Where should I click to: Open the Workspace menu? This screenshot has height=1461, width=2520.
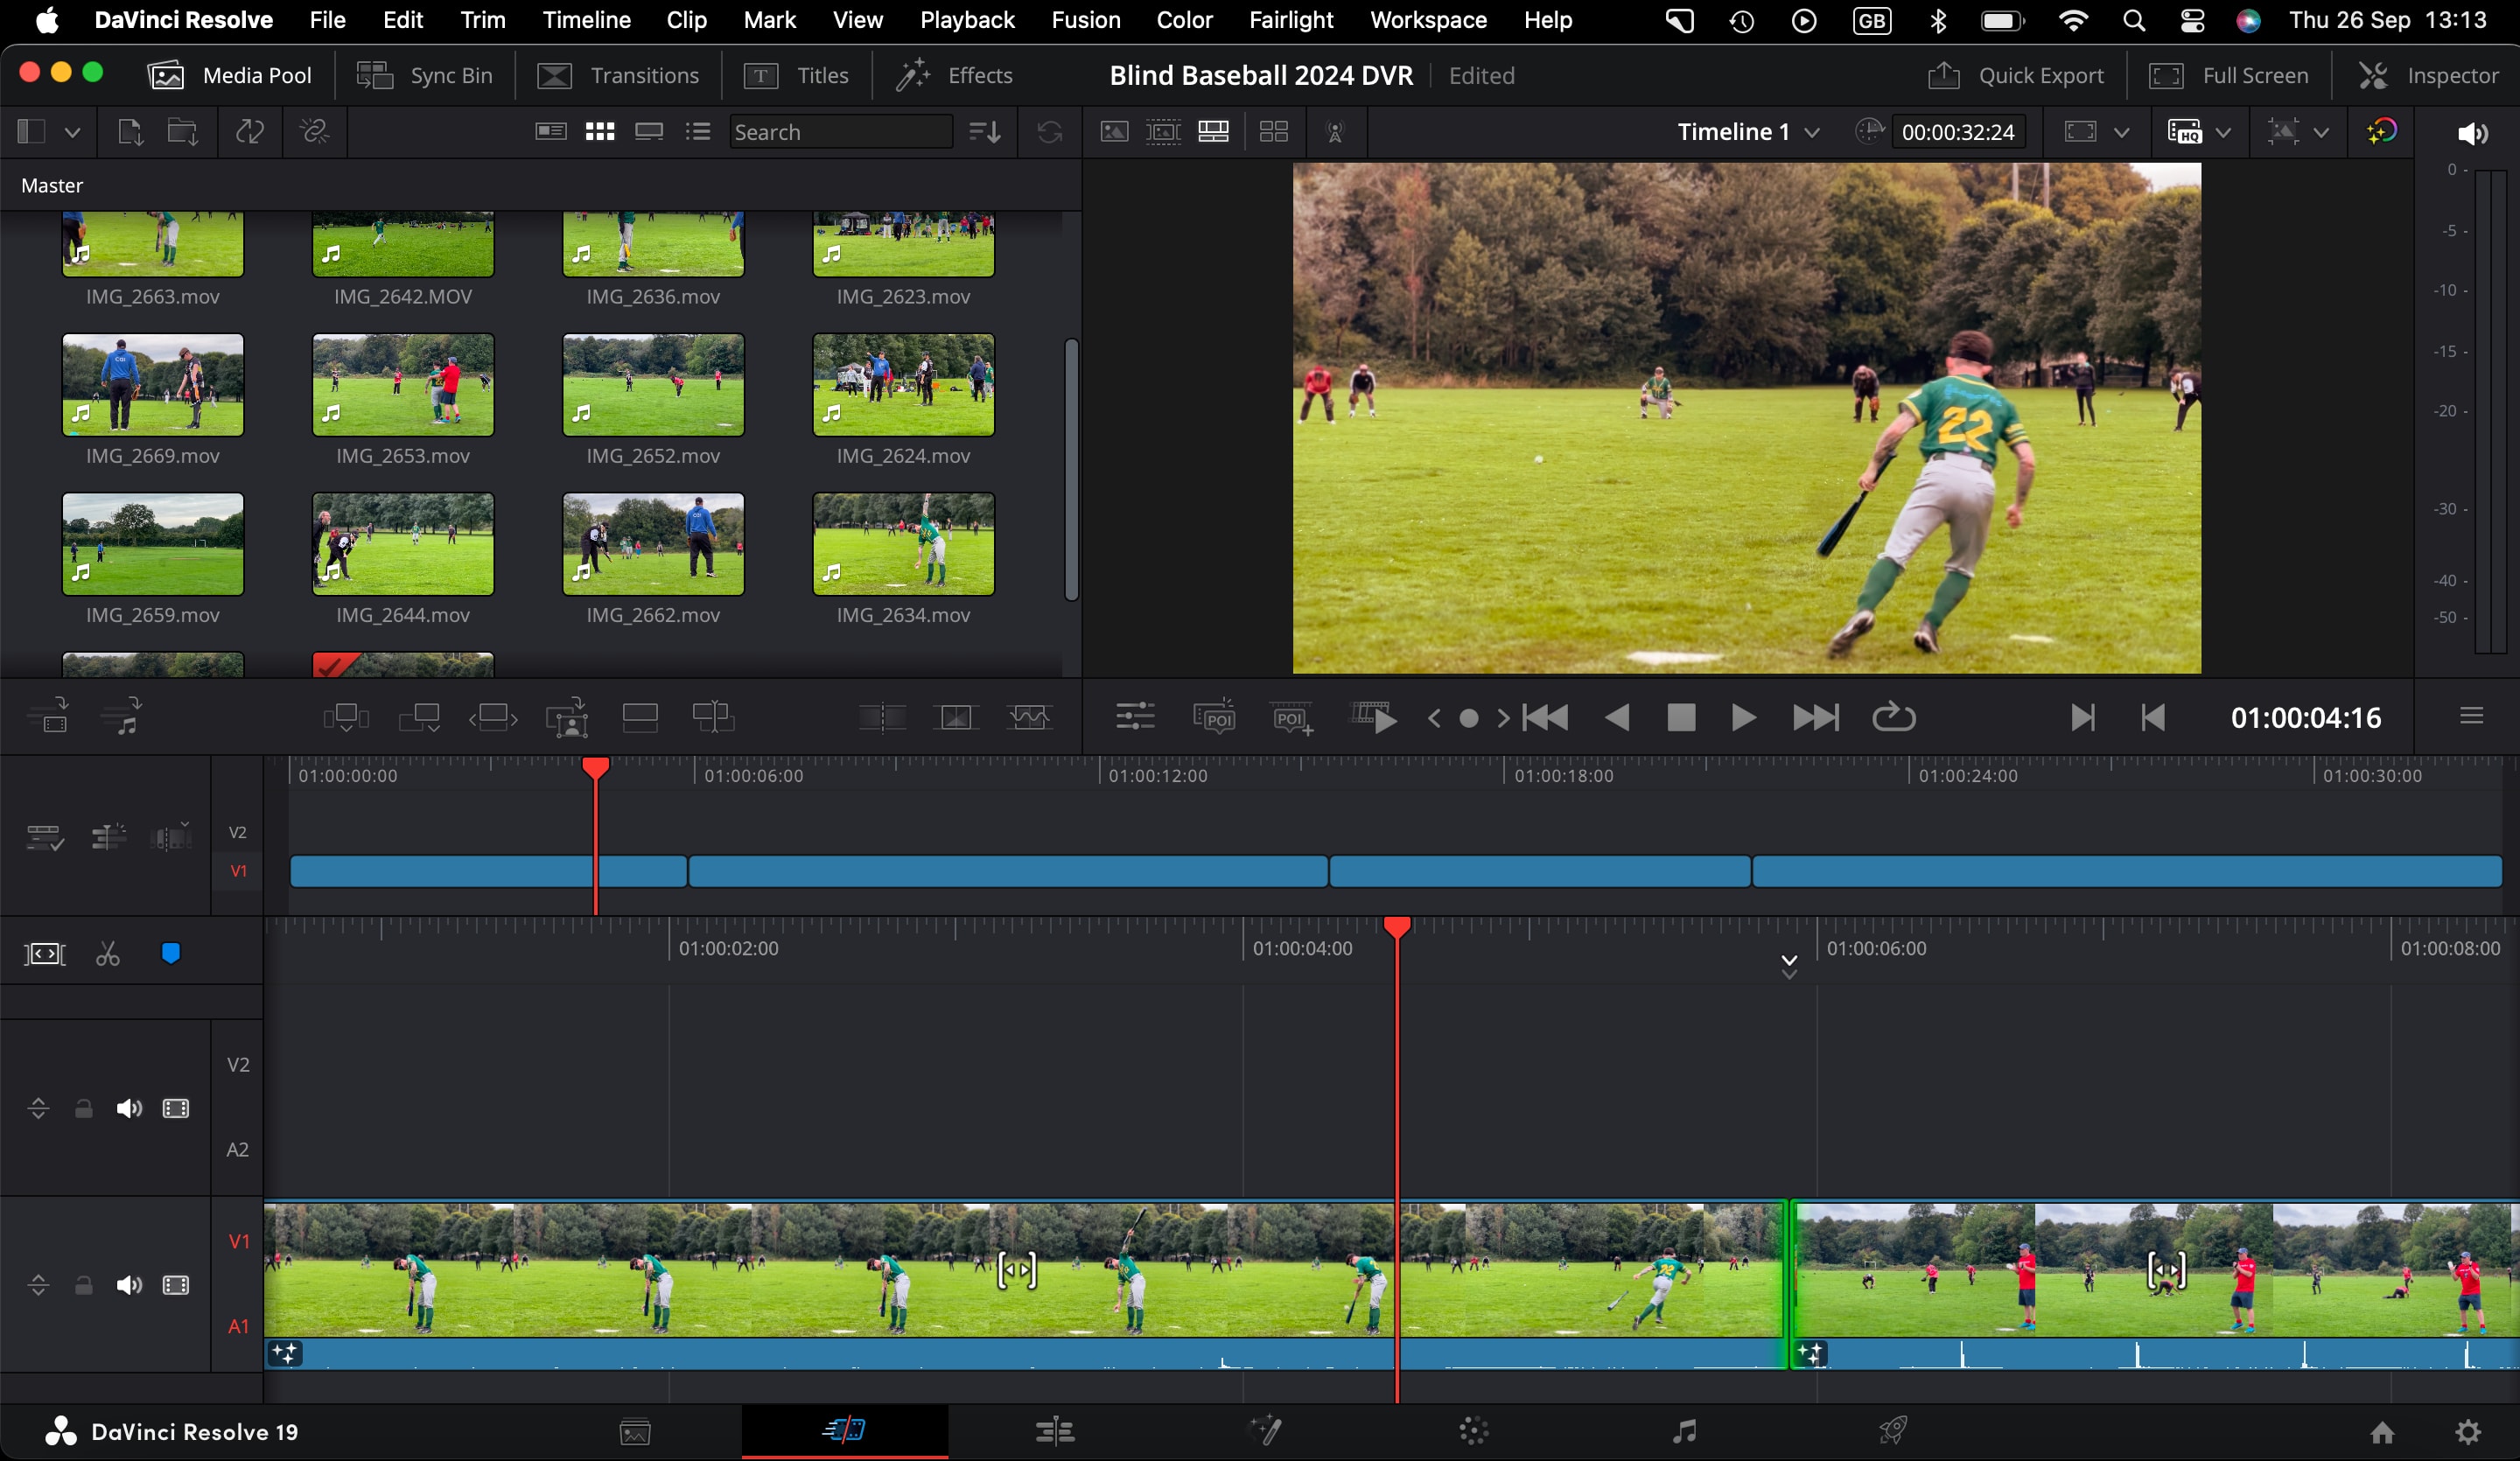coord(1428,20)
